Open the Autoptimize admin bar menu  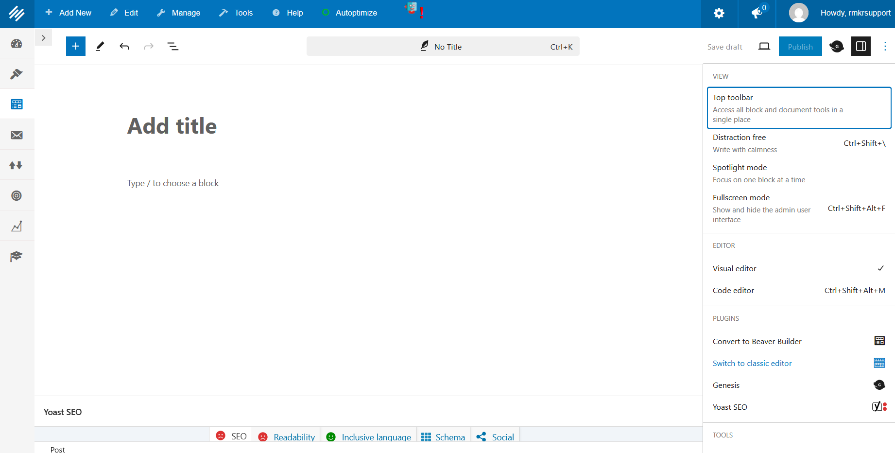350,13
